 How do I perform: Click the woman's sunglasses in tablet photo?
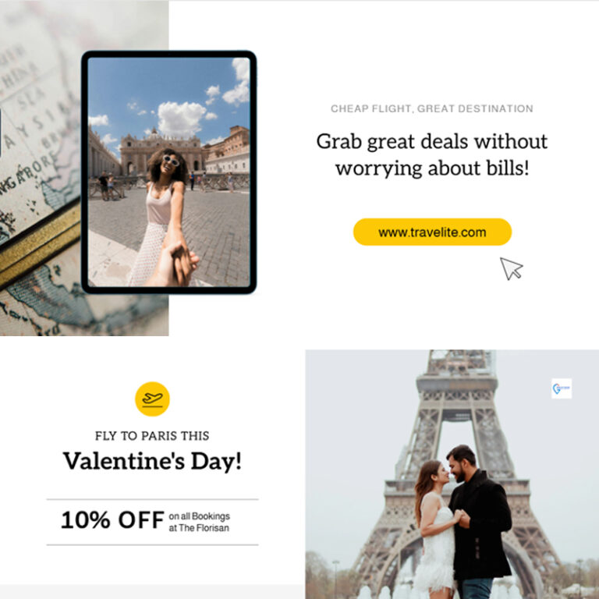pyautogui.click(x=171, y=160)
